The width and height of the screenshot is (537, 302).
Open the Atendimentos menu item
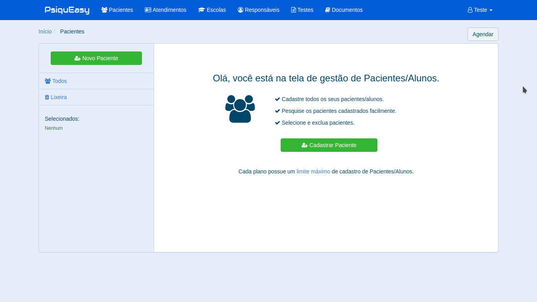pos(166,10)
